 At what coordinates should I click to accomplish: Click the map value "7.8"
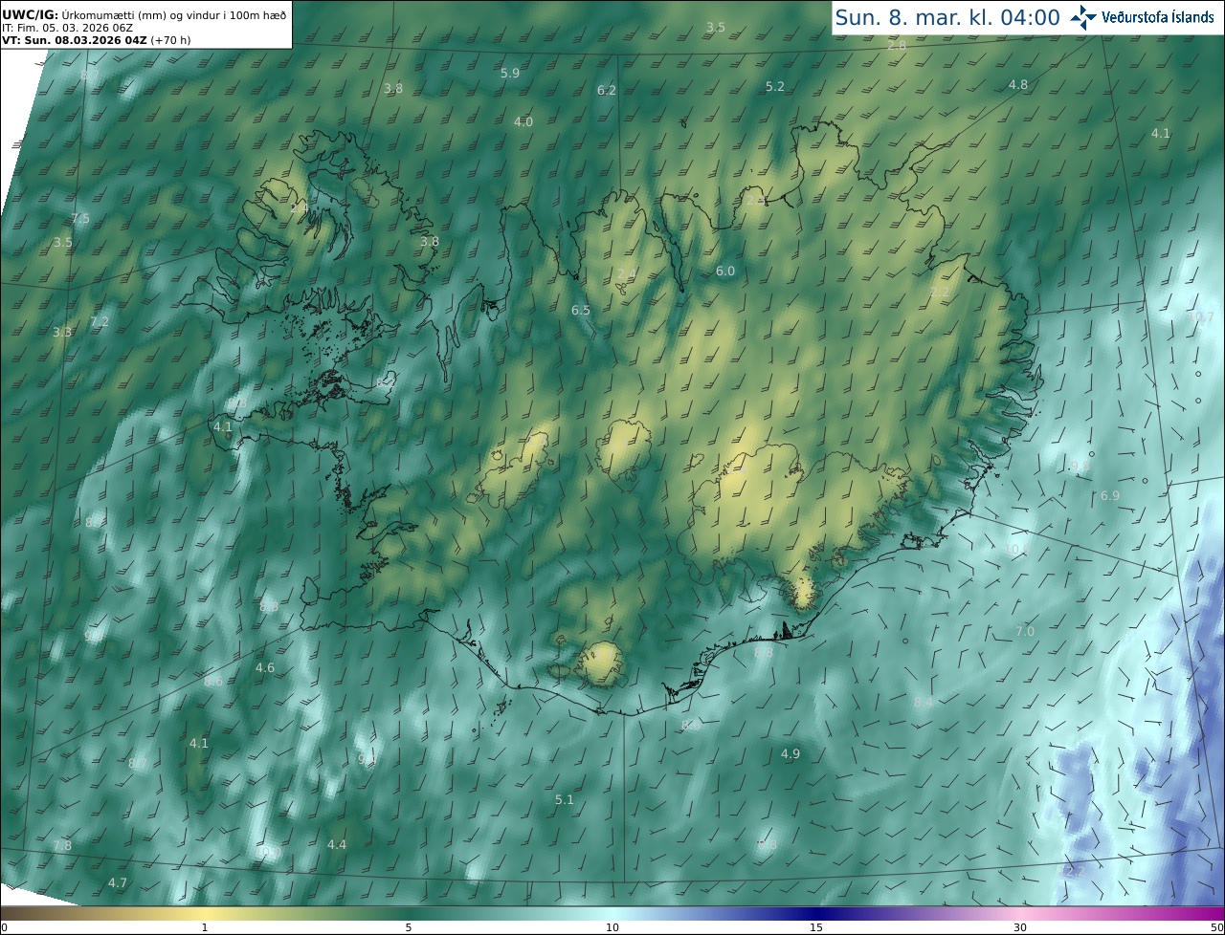[62, 846]
